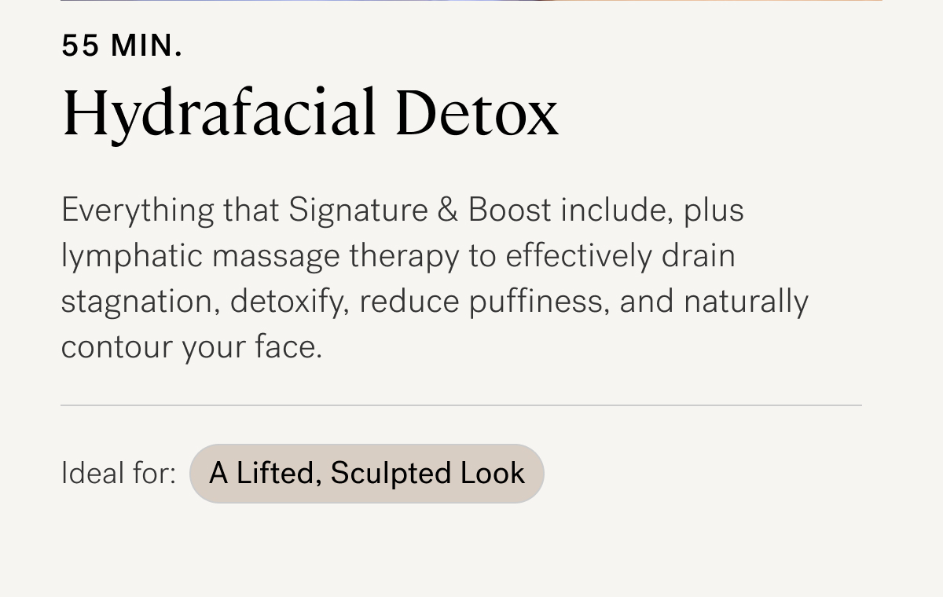The image size is (943, 597).
Task: Select the word "Signature" in the description
Action: click(x=358, y=212)
